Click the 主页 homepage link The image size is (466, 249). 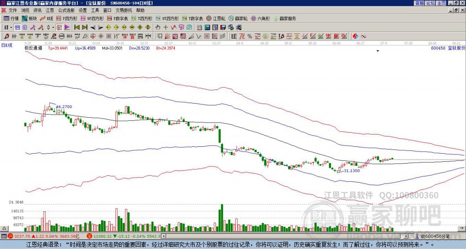click(441, 3)
